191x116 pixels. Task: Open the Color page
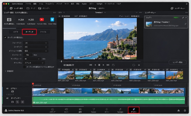tap(107, 110)
